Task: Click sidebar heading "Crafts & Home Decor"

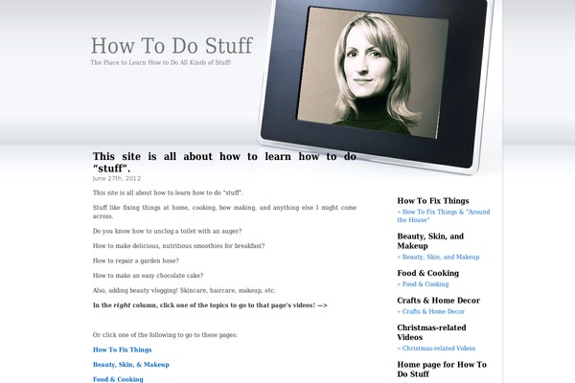Action: click(438, 301)
